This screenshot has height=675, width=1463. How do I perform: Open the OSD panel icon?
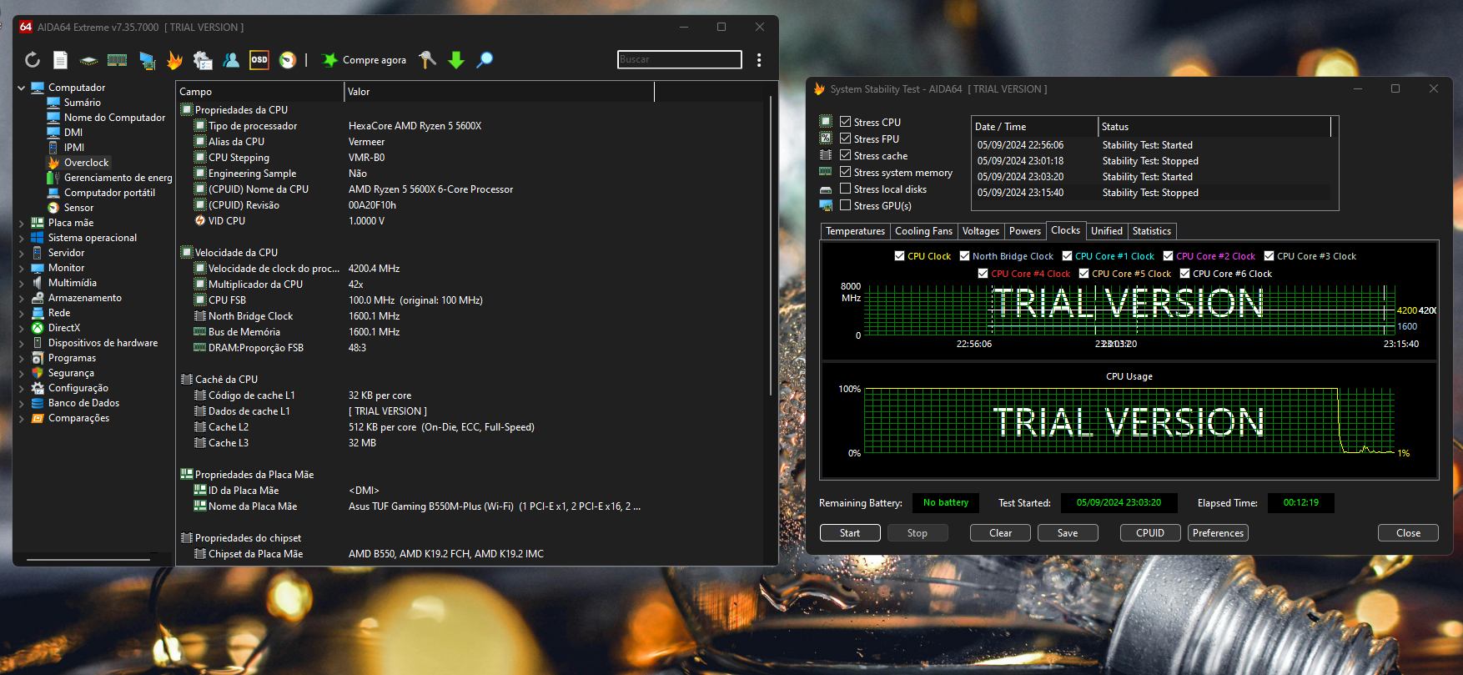pos(259,60)
